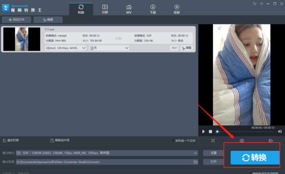Click the 打开 open folder button
Screen dimensions: 285x174
[213, 162]
